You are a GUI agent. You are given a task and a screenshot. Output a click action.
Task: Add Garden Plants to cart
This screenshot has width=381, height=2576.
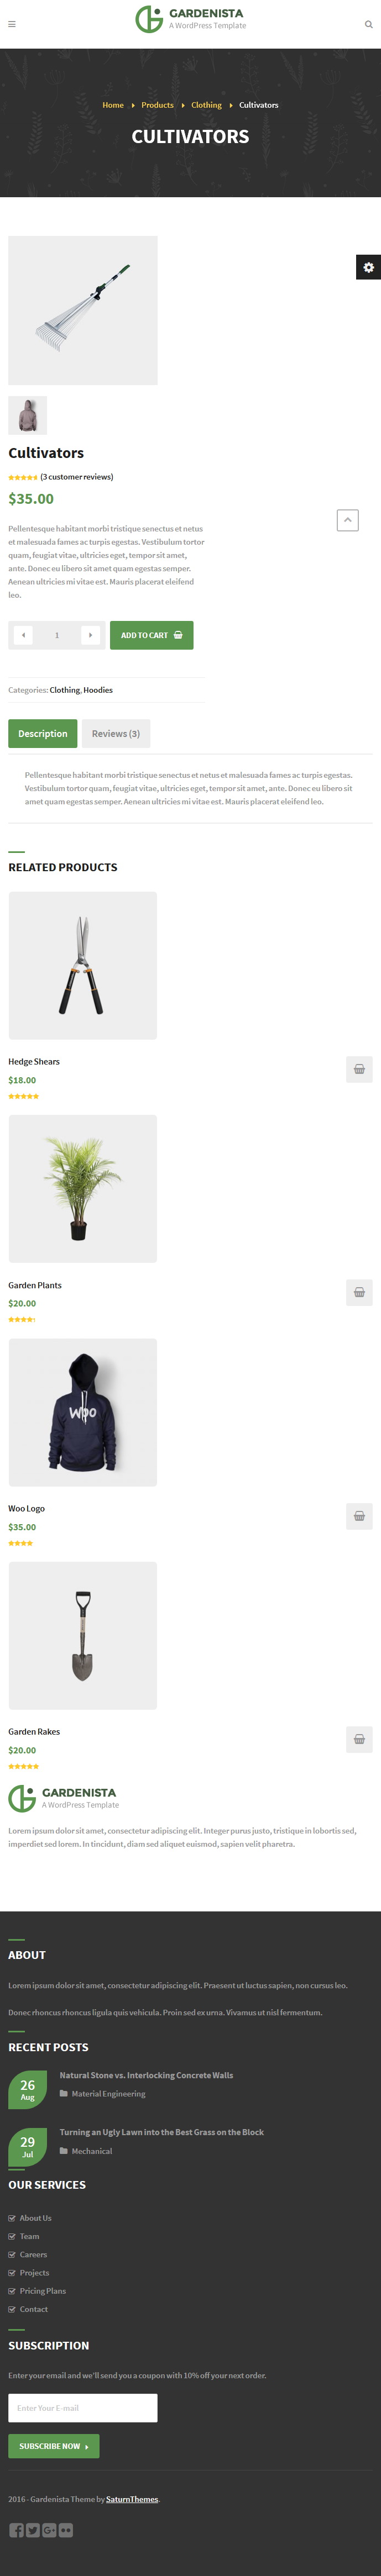359,1292
